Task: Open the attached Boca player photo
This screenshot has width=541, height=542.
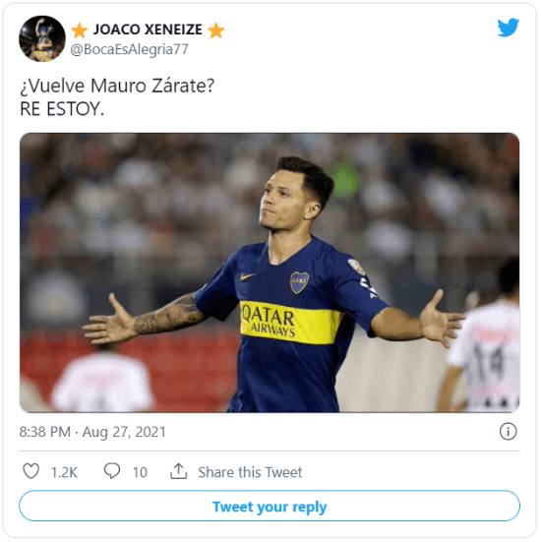Action: tap(270, 272)
